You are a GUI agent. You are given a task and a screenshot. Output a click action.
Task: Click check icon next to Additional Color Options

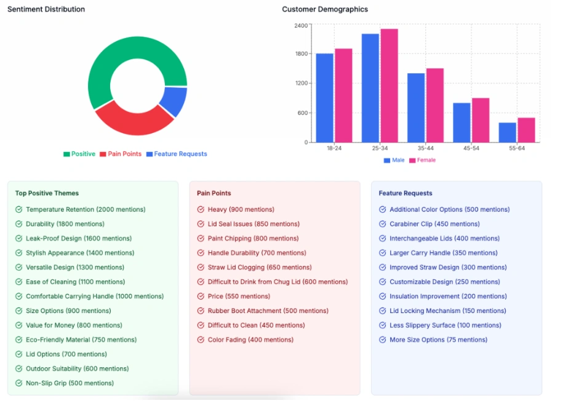[x=382, y=210]
